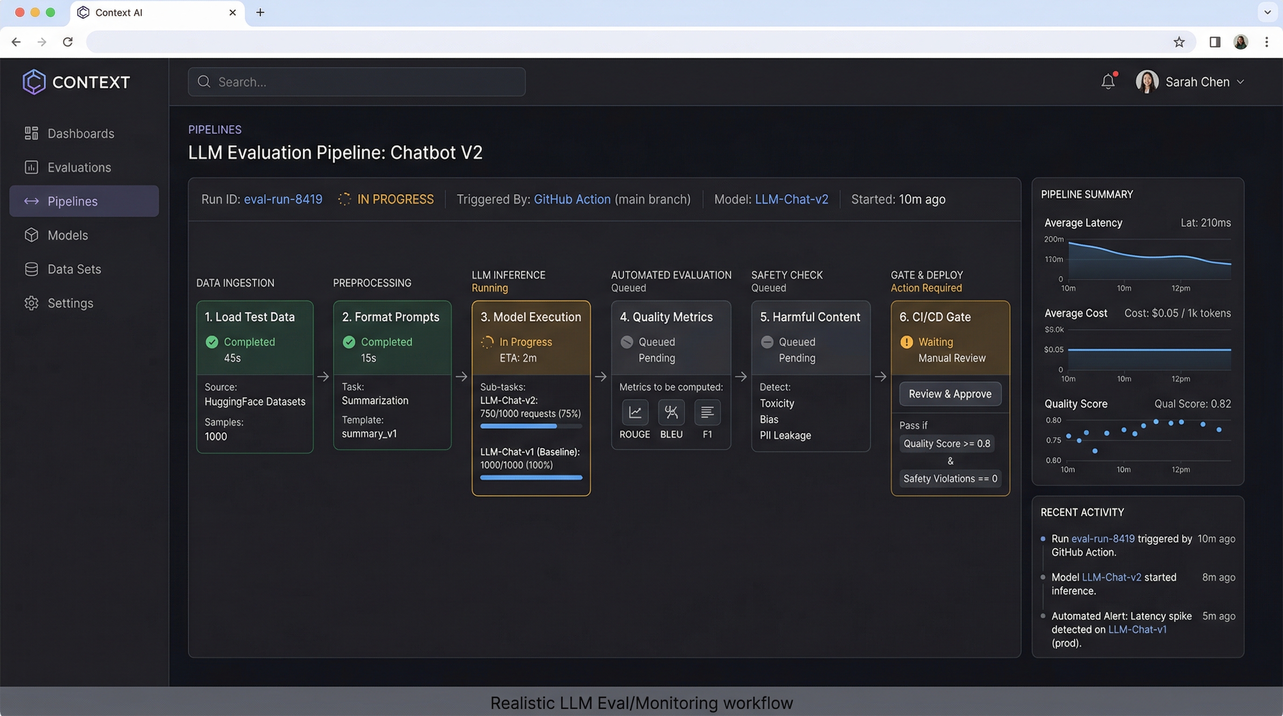Click the F1 metric icon
1283x716 pixels.
[707, 412]
